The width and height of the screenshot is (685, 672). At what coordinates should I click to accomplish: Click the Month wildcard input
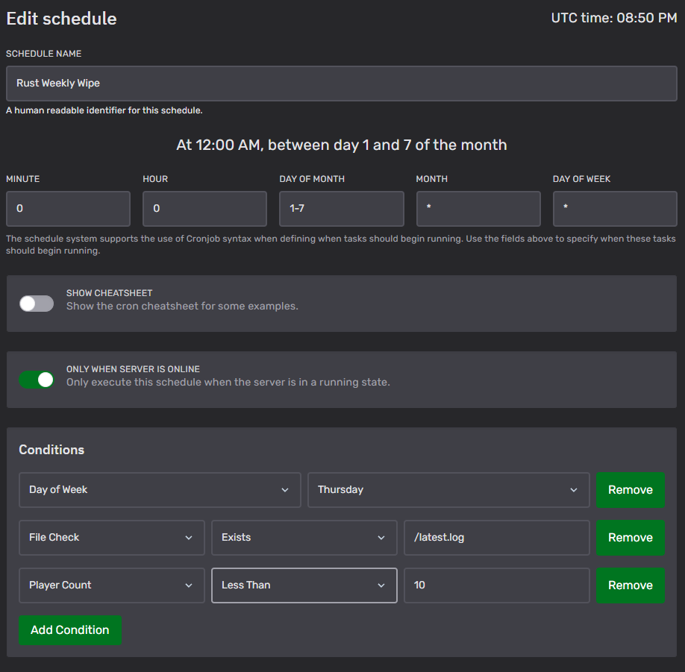[478, 208]
